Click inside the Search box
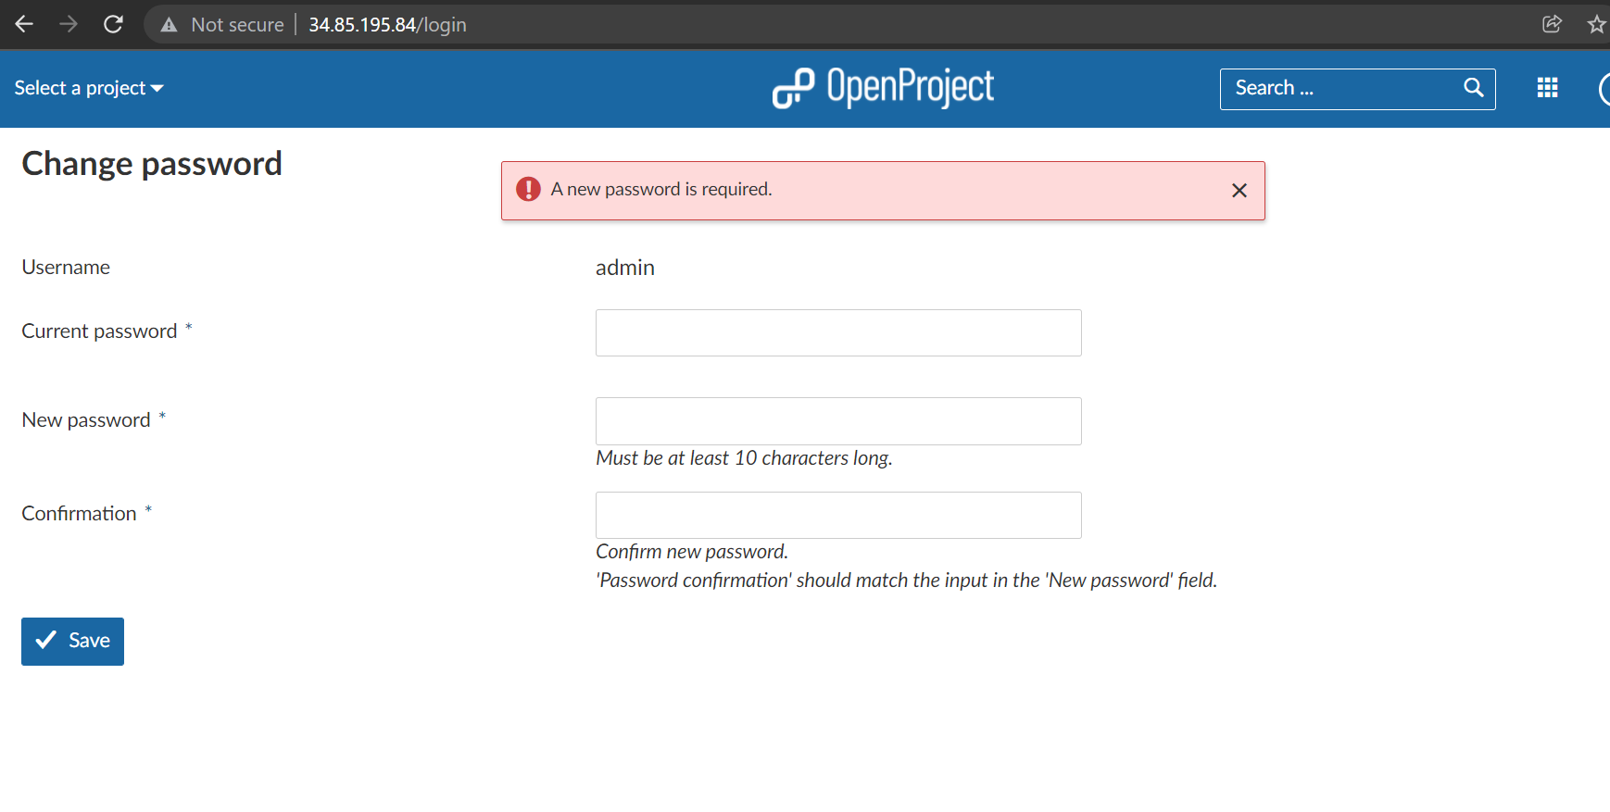Screen dimensions: 1610x812 1339,88
